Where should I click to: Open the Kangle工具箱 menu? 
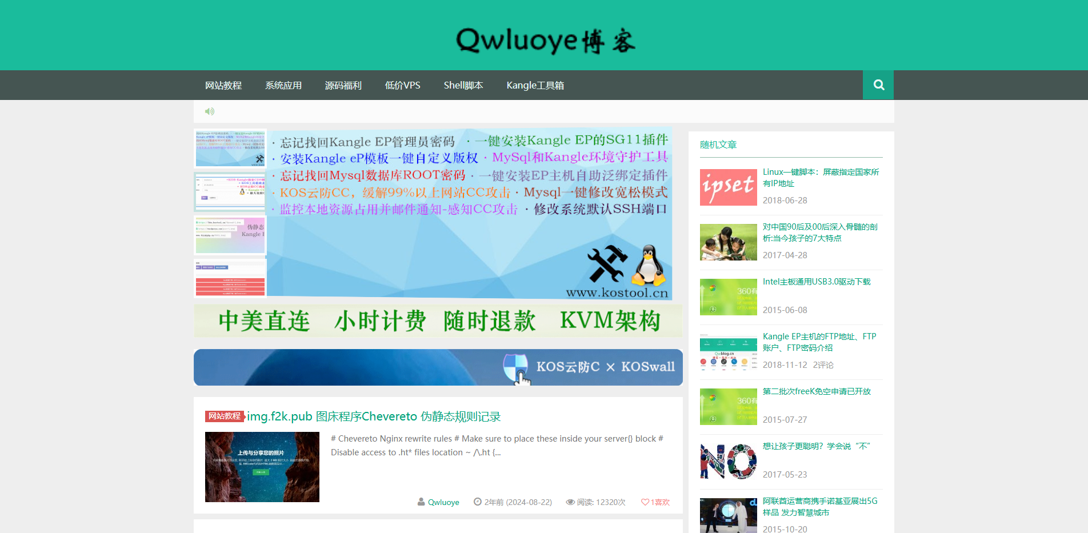[535, 85]
